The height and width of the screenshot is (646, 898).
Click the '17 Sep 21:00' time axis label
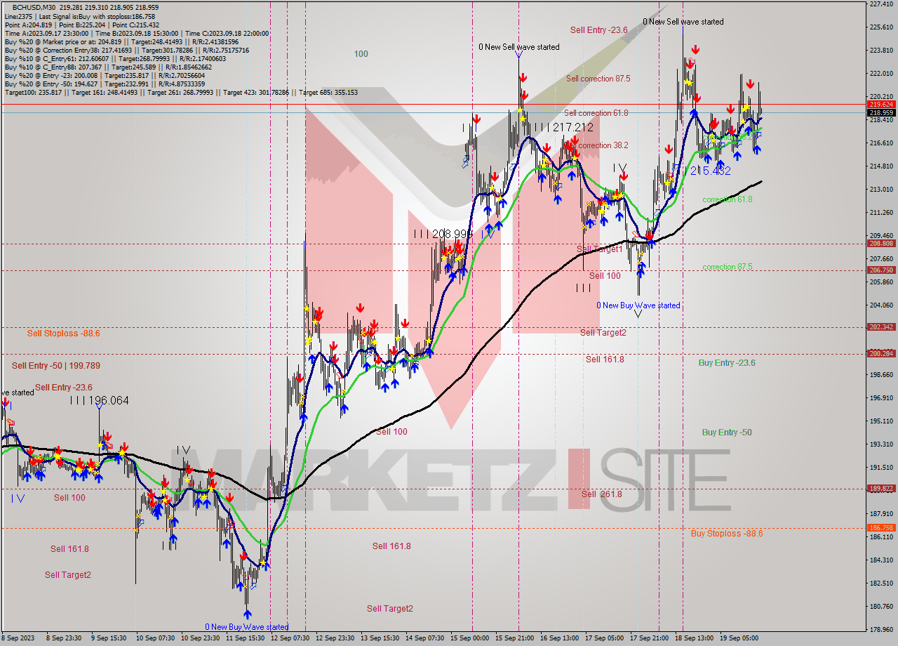click(648, 638)
